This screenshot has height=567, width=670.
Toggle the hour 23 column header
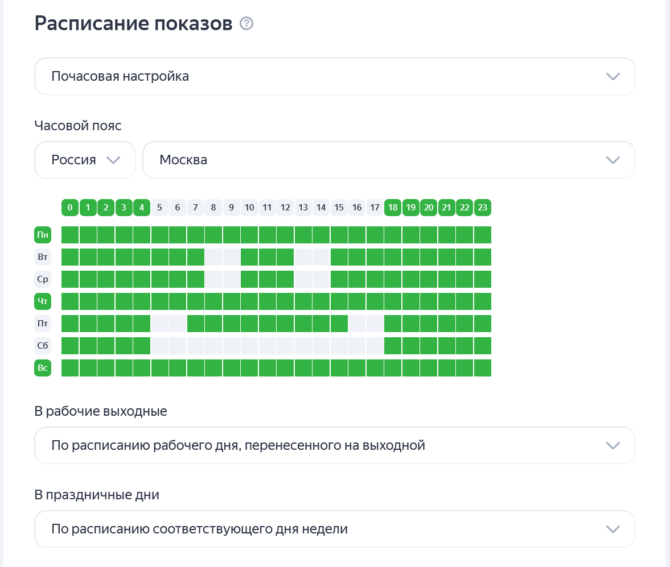point(483,207)
